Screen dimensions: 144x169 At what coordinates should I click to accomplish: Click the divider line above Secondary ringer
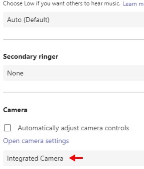tap(74, 39)
